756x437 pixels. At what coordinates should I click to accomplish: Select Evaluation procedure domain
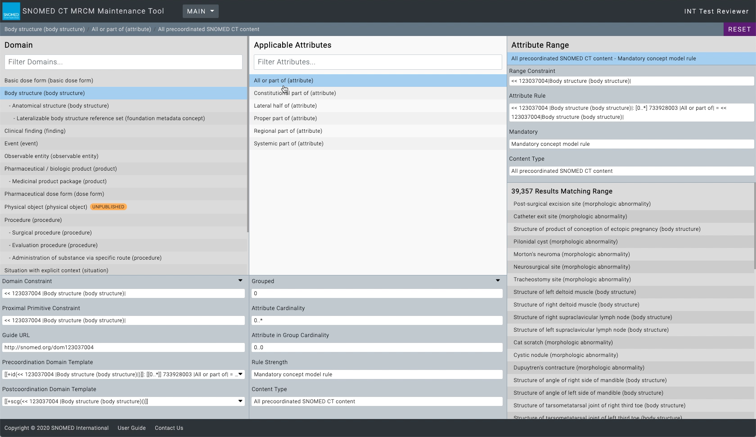123,245
